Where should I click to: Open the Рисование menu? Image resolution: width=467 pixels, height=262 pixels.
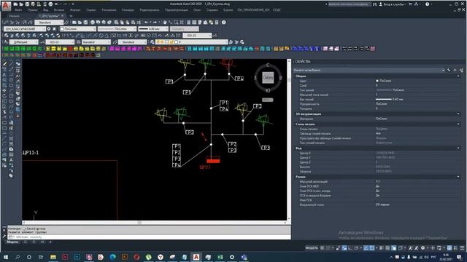click(109, 9)
